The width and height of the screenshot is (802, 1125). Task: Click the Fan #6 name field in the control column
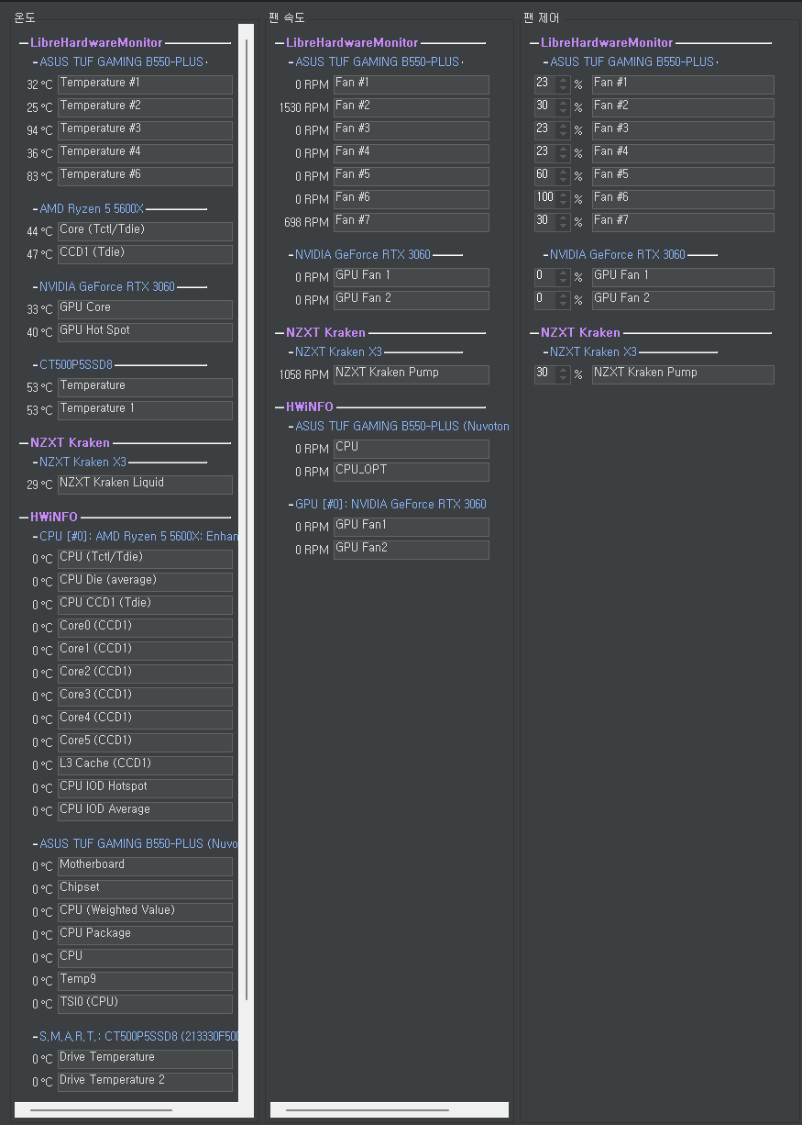tap(683, 199)
